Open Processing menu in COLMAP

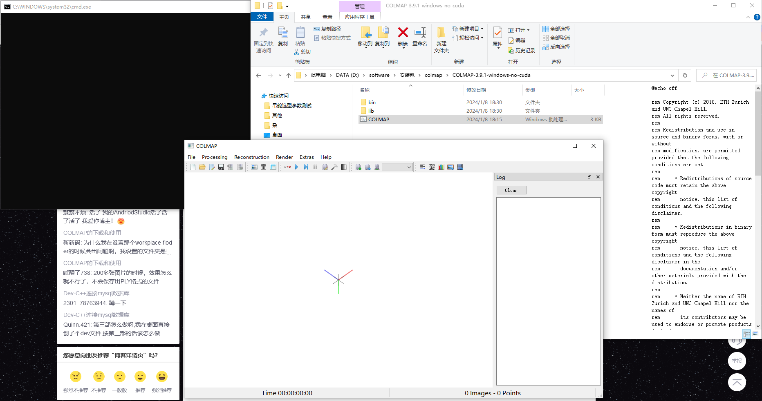click(x=215, y=157)
